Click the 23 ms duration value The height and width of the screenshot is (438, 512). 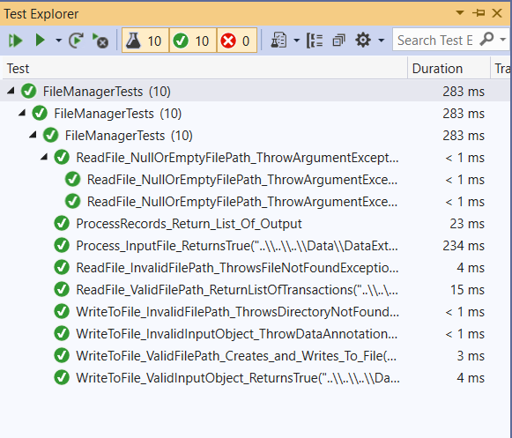pyautogui.click(x=467, y=224)
